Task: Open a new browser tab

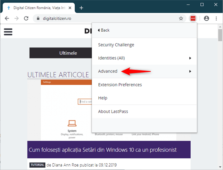Action: click(81, 8)
